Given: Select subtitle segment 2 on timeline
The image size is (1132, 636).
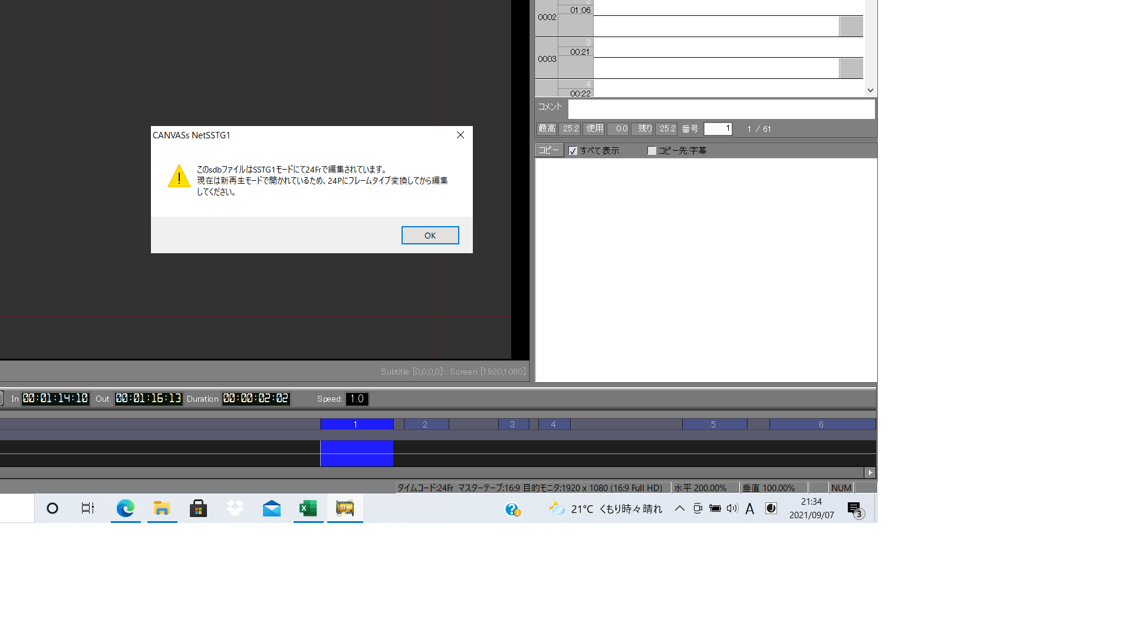Looking at the screenshot, I should tap(426, 425).
